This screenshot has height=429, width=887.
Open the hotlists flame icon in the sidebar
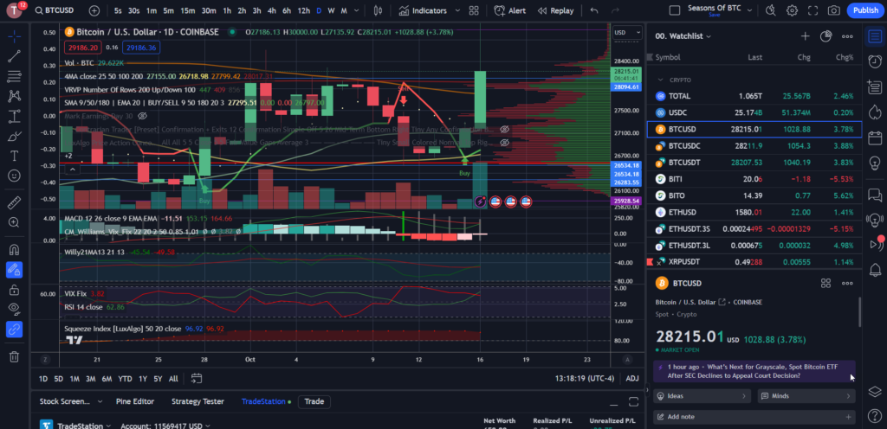[x=875, y=112]
